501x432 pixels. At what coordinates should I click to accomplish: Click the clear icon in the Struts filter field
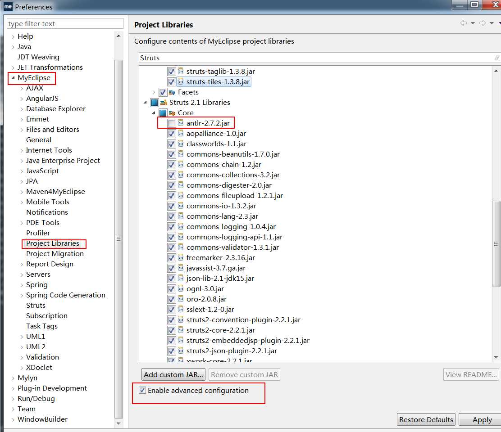(x=497, y=58)
